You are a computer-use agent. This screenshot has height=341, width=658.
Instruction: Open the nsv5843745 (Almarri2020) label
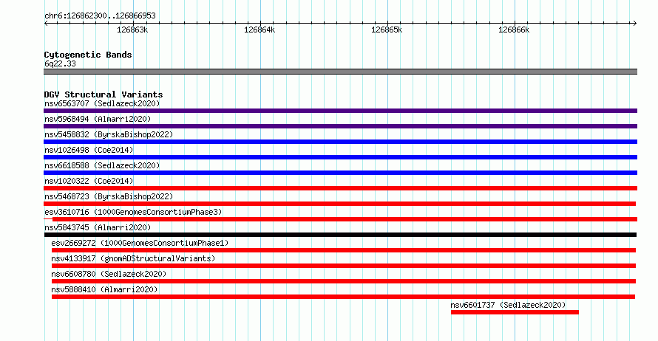[x=98, y=227]
